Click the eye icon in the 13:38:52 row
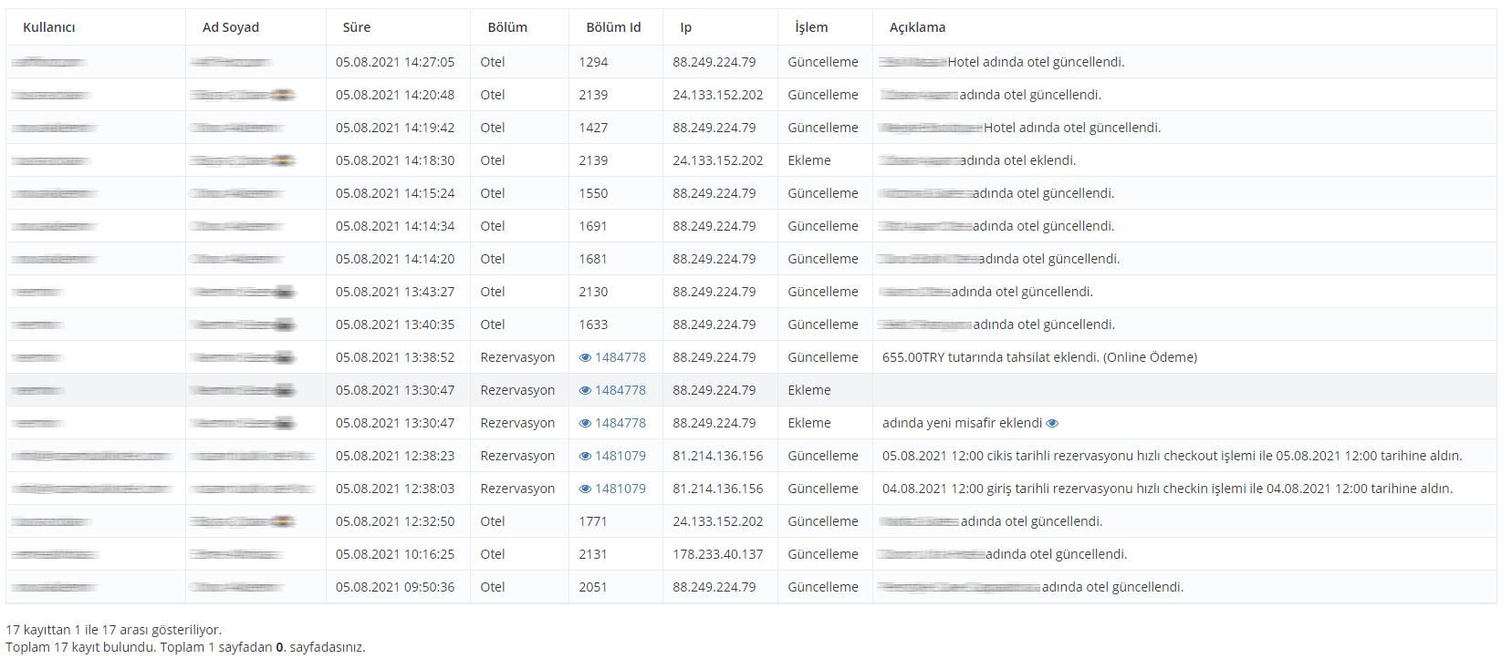 pos(585,357)
